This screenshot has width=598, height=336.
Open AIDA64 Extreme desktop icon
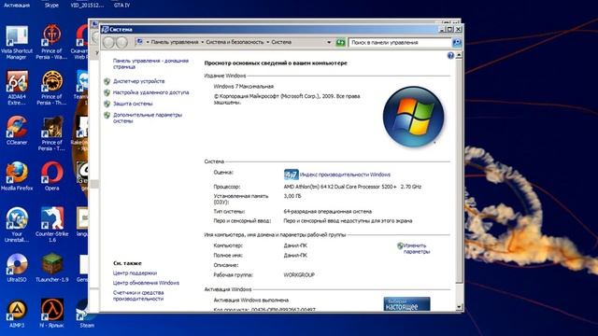click(x=17, y=88)
